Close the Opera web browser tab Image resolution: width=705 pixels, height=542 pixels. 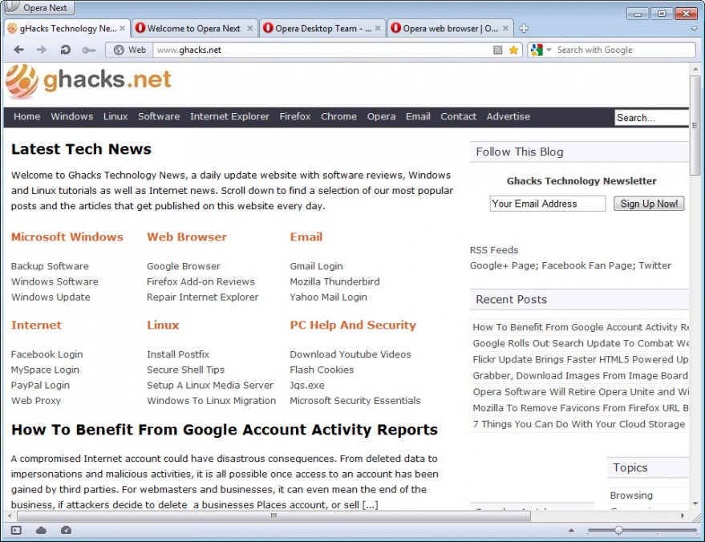(x=507, y=28)
